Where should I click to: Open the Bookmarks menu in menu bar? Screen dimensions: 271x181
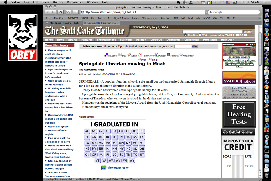pos(75,2)
